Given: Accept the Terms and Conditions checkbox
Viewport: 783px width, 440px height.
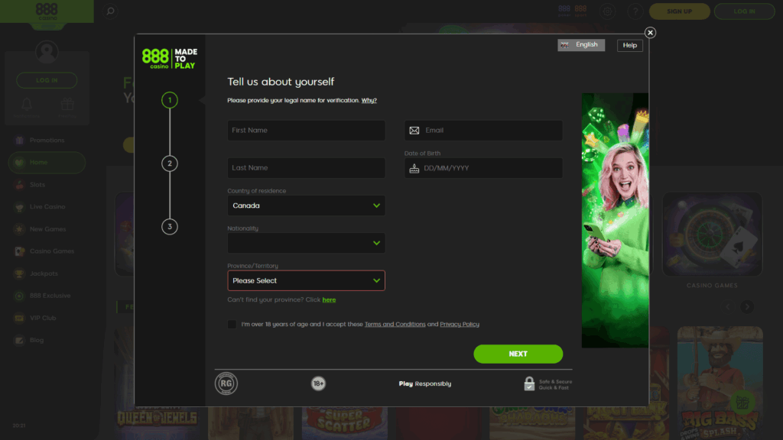Looking at the screenshot, I should 232,324.
